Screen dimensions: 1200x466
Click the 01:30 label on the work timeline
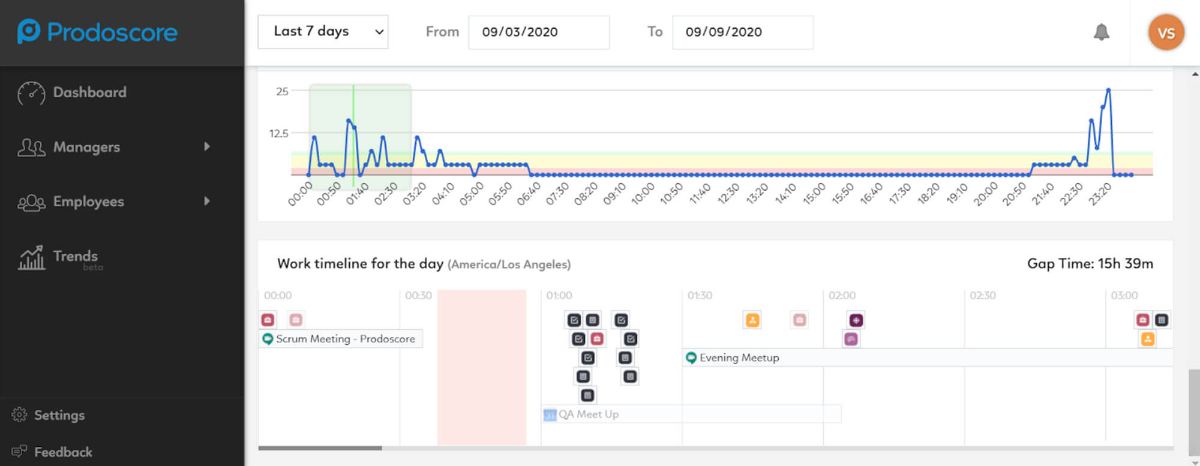coord(700,296)
